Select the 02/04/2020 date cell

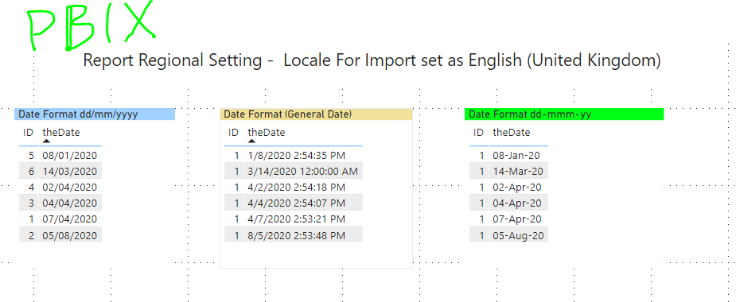point(70,187)
